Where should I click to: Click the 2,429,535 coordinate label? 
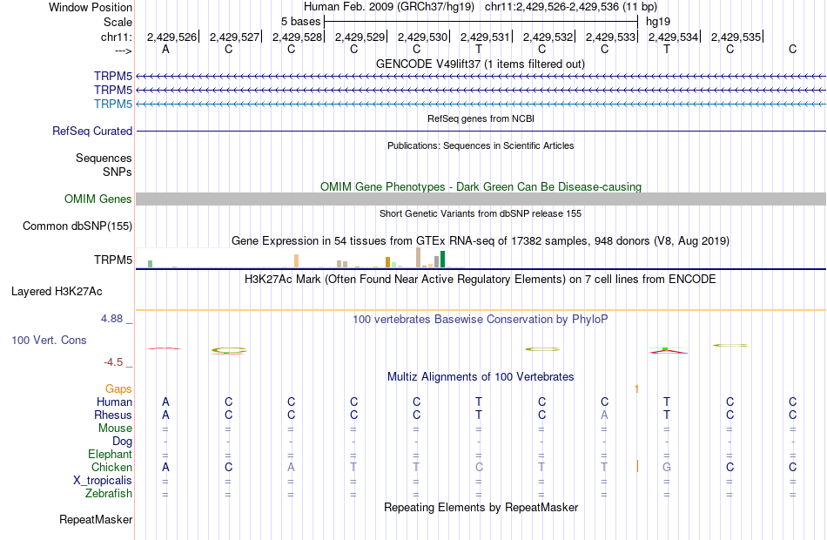tap(736, 37)
